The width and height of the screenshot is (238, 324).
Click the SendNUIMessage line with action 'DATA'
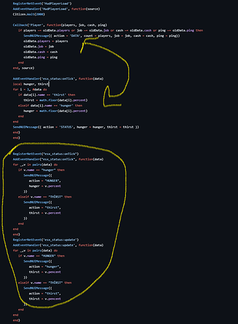[102, 36]
